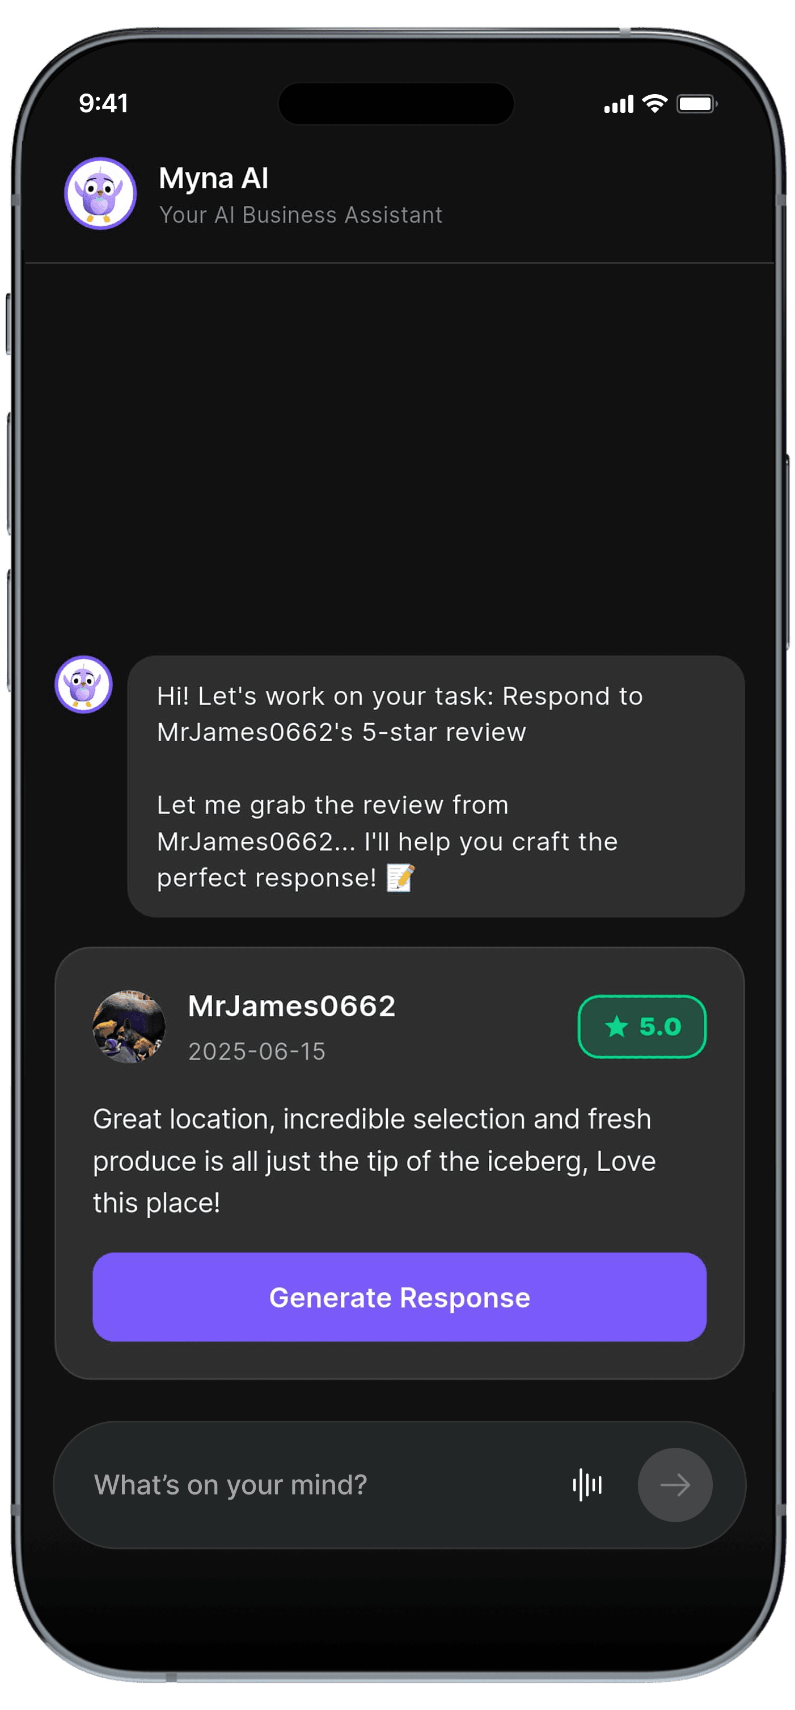Tap the MrJames0662 reviewer name
The height and width of the screenshot is (1710, 795).
click(x=291, y=1006)
